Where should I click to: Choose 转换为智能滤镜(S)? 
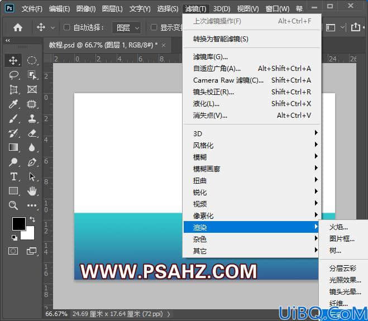(252, 39)
